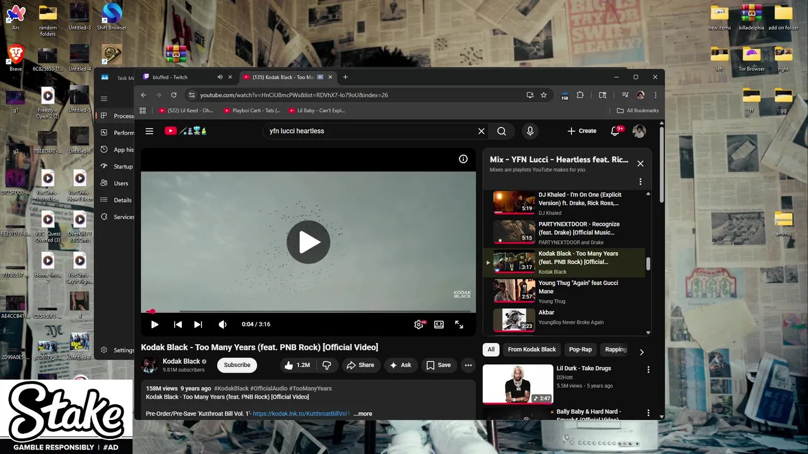Clear the YouTube search box text
Viewport: 808px width, 454px height.
click(x=481, y=131)
